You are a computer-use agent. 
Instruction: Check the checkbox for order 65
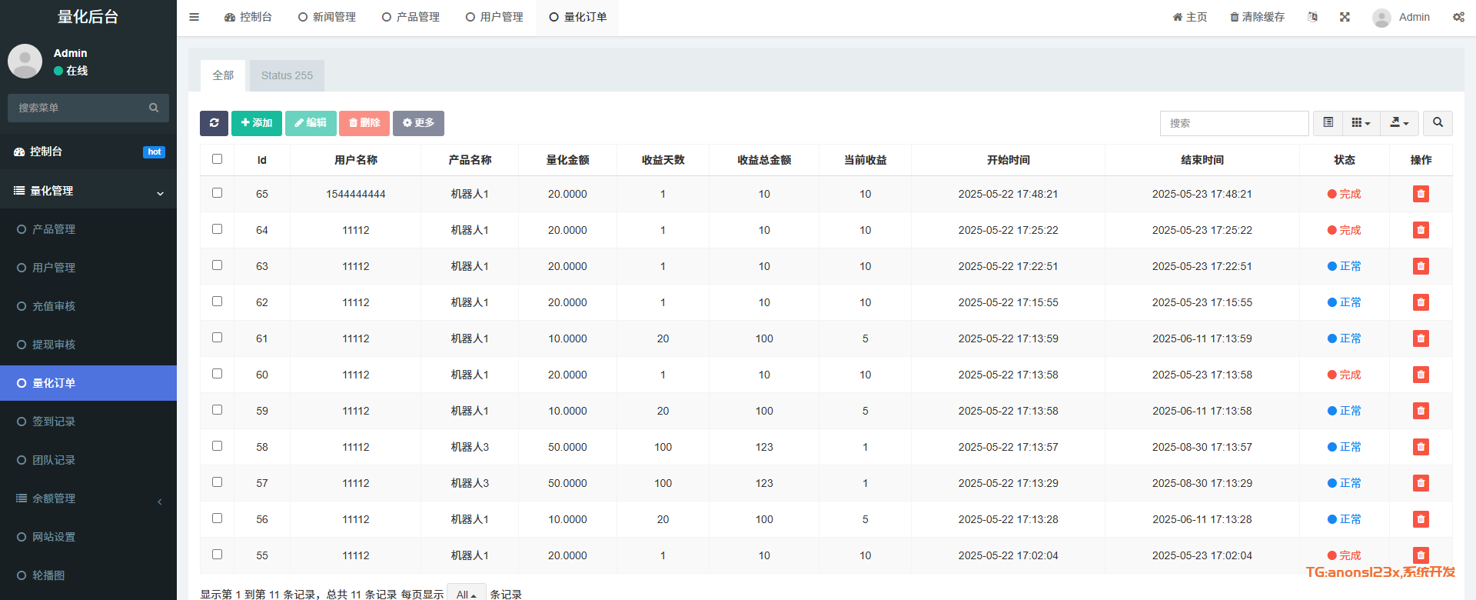pos(217,193)
